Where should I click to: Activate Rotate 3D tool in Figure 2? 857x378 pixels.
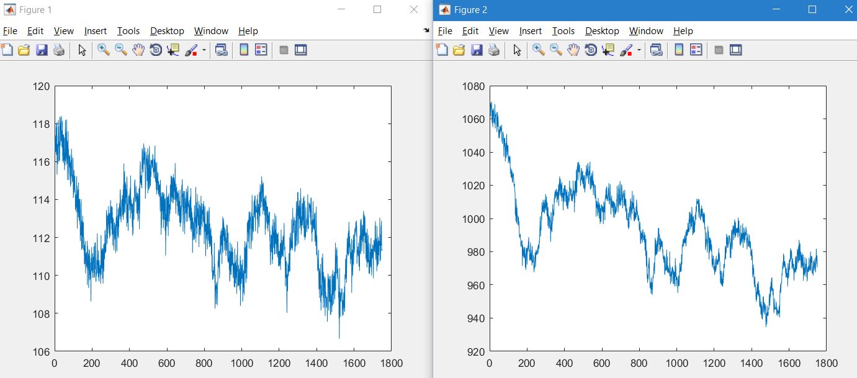[x=591, y=50]
